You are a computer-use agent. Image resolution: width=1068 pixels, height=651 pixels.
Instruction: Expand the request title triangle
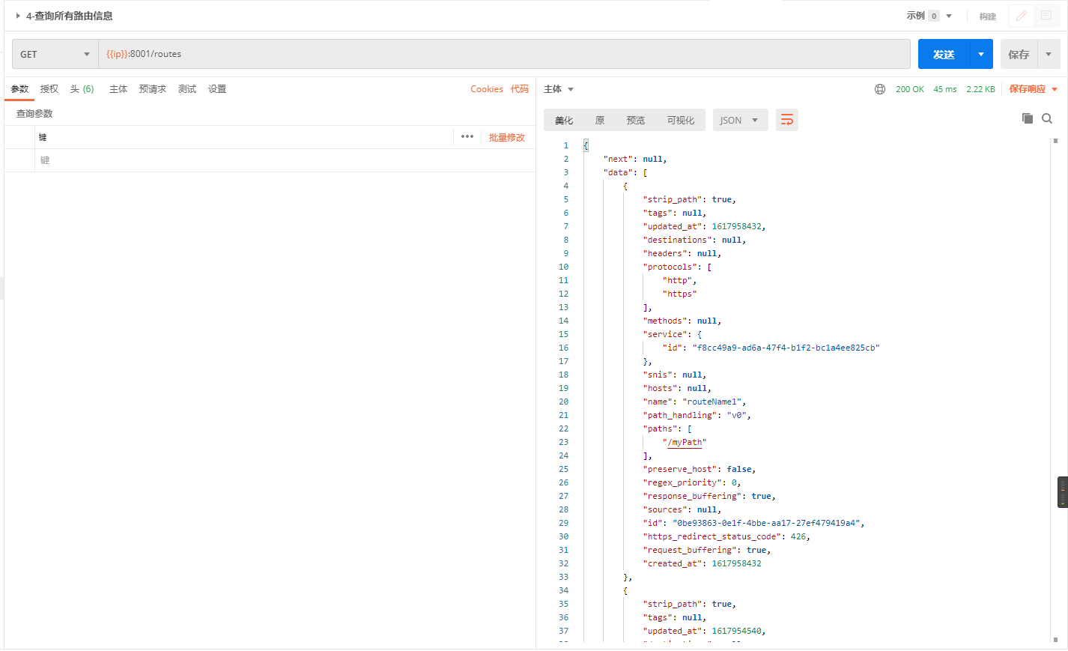(x=18, y=16)
